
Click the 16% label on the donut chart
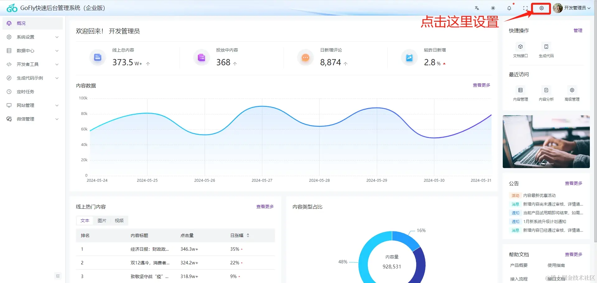[x=421, y=231]
